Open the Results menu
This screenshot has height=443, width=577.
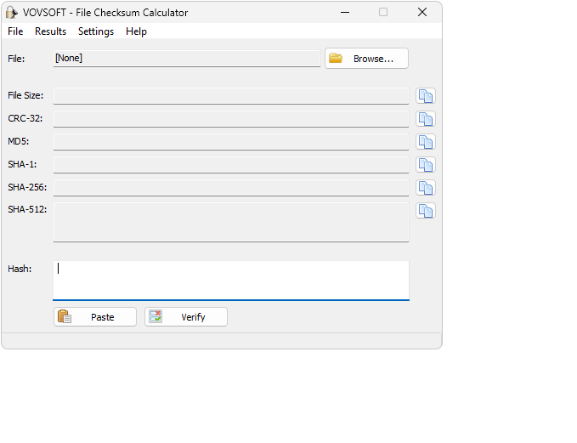[x=50, y=31]
